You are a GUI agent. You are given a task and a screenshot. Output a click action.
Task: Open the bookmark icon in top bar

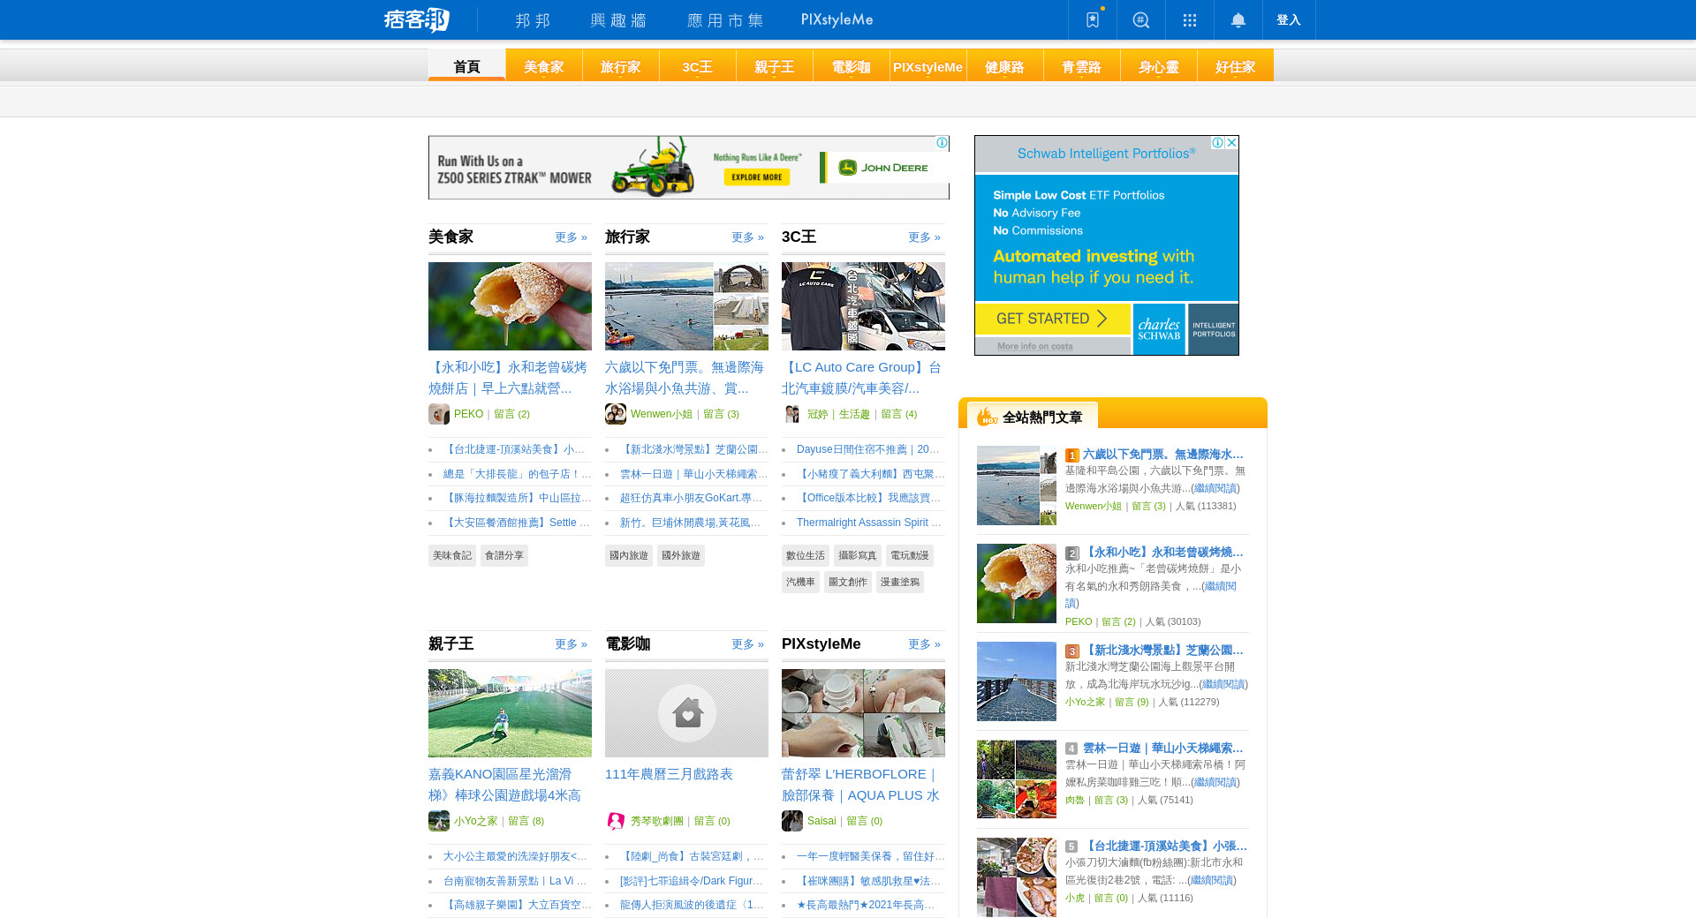click(1093, 19)
